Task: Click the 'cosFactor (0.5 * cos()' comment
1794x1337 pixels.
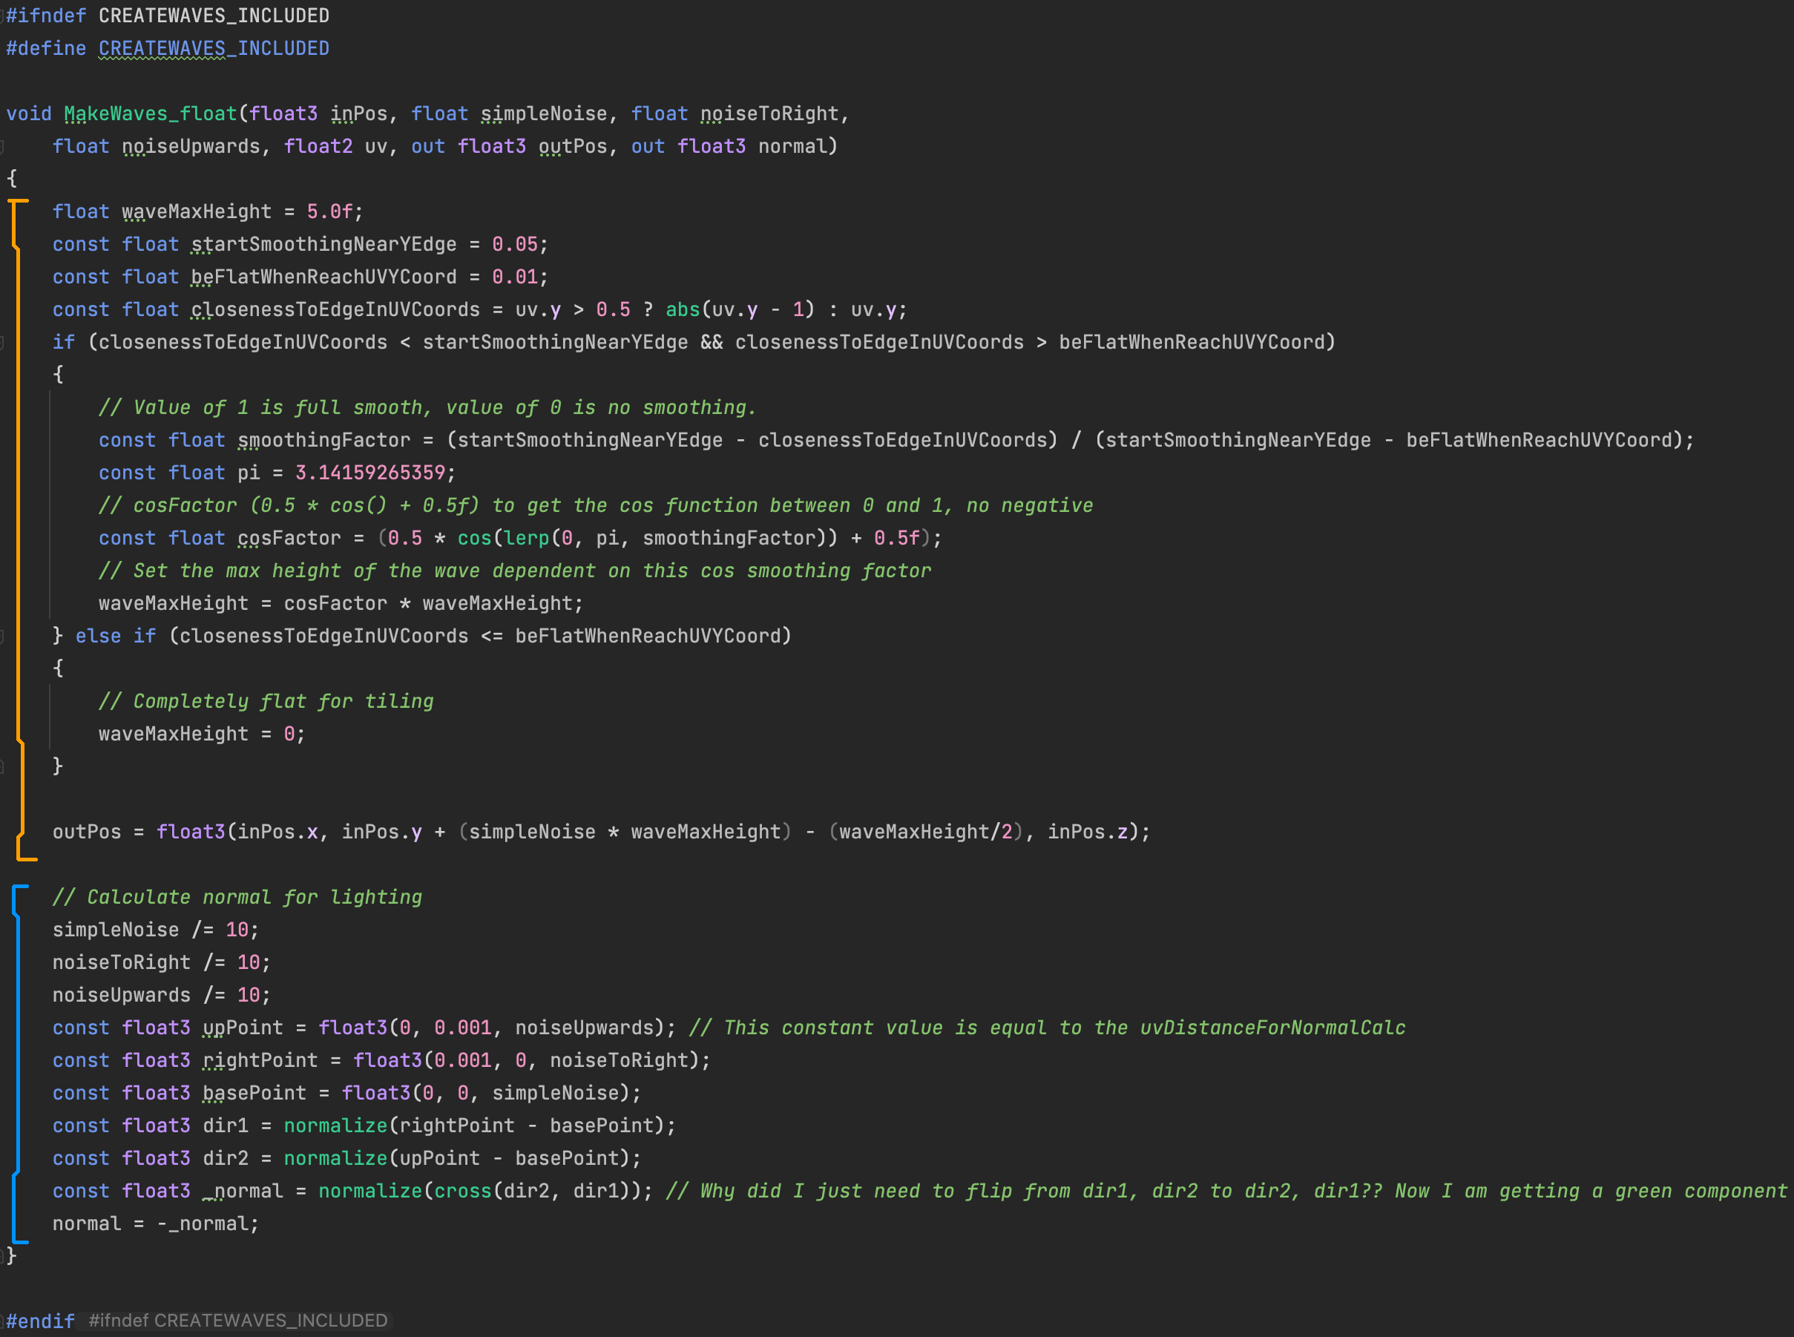Action: 596,505
